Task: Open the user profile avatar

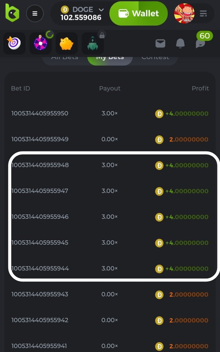Action: 184,14
